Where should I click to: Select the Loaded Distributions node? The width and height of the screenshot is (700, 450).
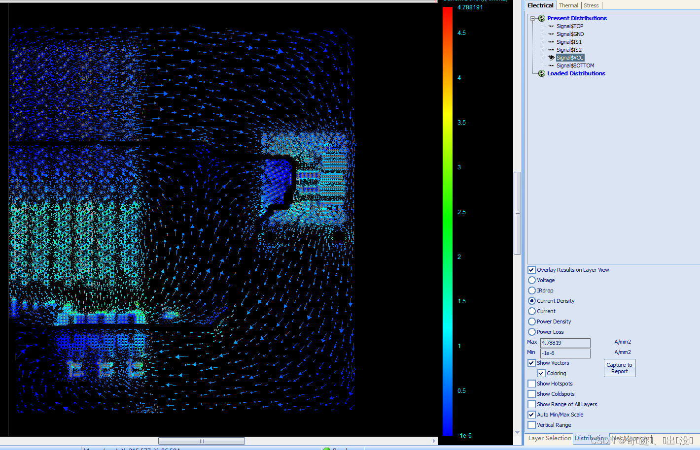coord(576,73)
